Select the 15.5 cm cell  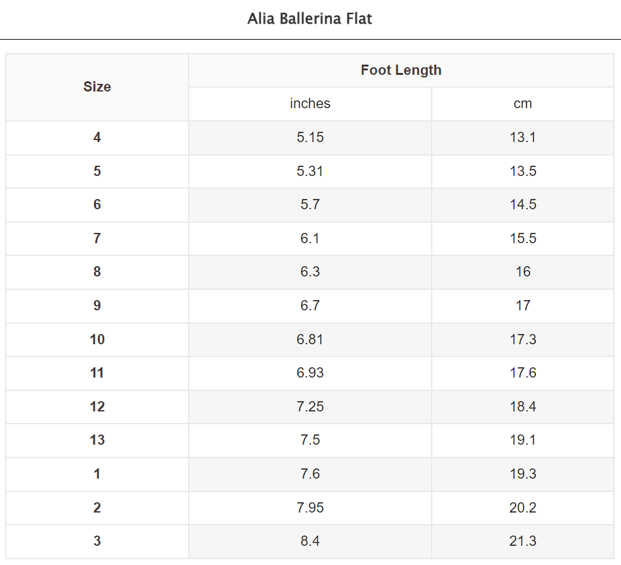(523, 239)
